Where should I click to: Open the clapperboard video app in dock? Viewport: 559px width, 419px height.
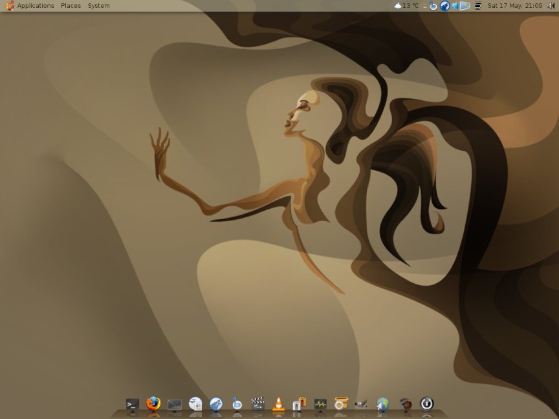(258, 404)
